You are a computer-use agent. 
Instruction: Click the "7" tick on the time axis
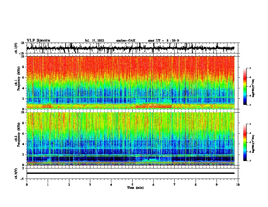175,185
